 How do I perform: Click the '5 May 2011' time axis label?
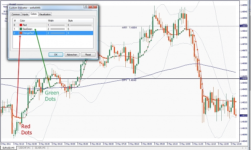[x=6, y=144]
